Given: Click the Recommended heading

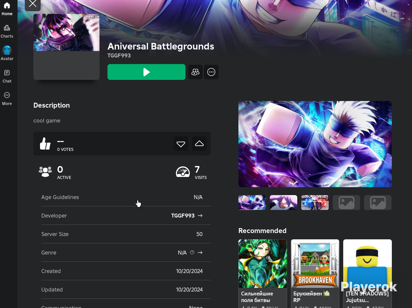Looking at the screenshot, I should pos(262,231).
